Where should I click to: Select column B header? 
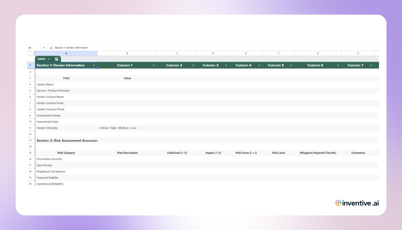[127, 53]
